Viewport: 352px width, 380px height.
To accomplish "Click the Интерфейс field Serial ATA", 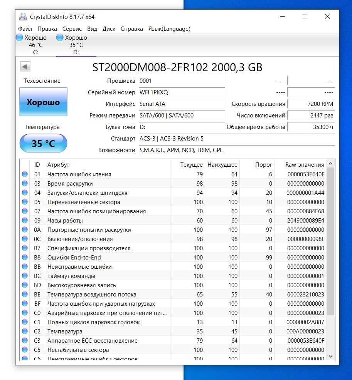I will coord(182,104).
